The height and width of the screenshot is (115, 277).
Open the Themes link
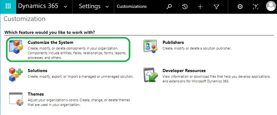[x=36, y=94]
